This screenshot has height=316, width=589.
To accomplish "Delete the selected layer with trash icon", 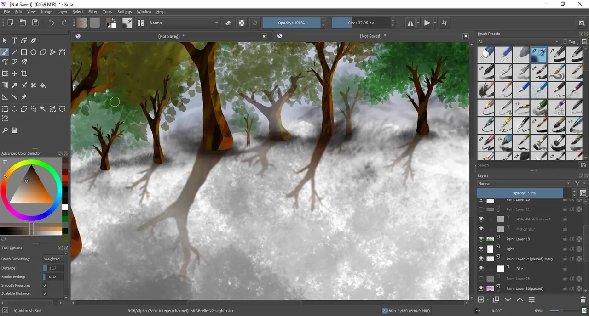I will coord(583,299).
